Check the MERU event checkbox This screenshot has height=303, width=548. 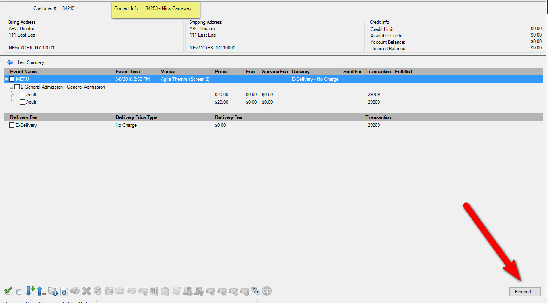[x=12, y=79]
